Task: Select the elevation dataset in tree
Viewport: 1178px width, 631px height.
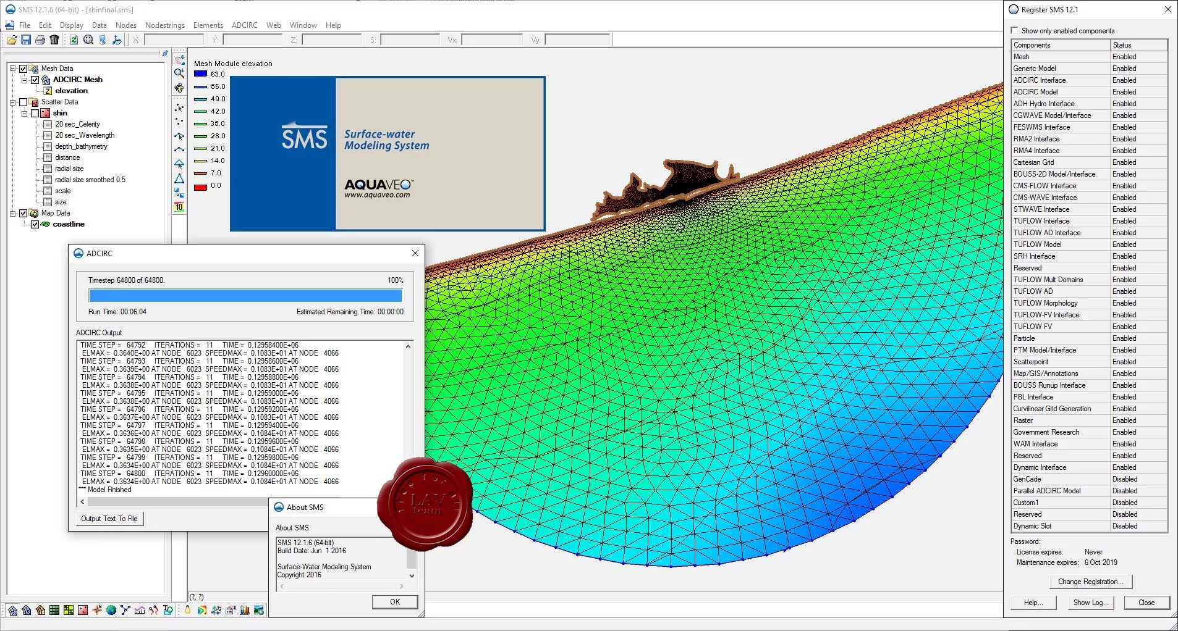Action: coord(71,91)
